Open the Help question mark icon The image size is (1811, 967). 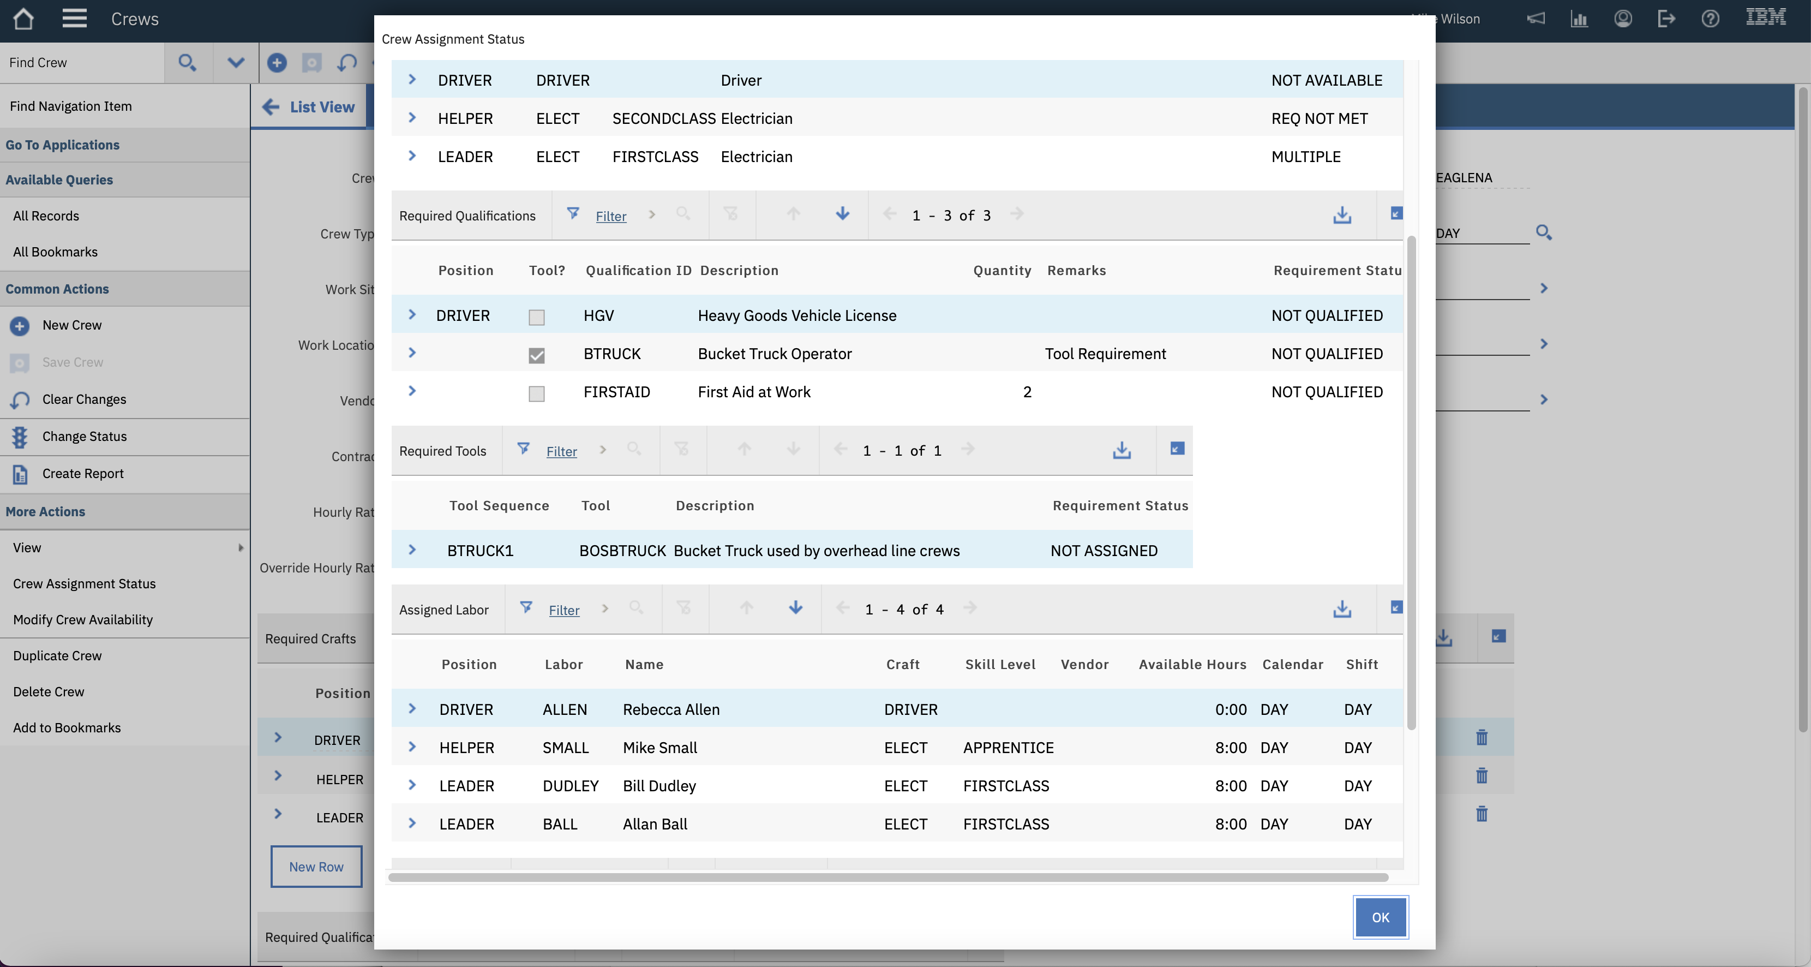point(1710,19)
